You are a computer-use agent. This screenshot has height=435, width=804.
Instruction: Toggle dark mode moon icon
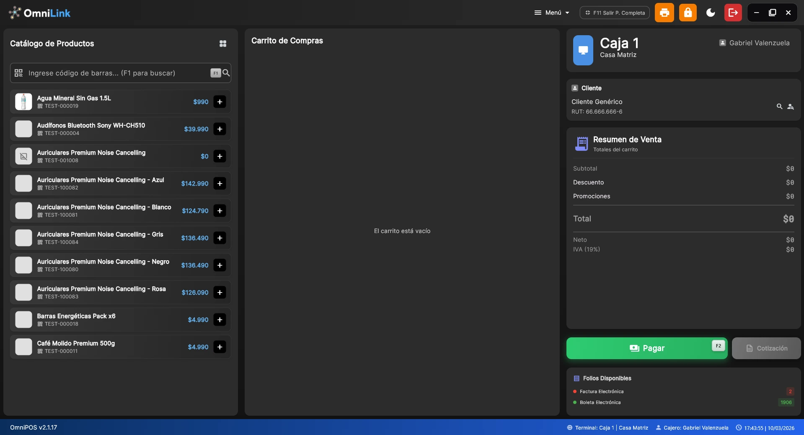tap(711, 13)
